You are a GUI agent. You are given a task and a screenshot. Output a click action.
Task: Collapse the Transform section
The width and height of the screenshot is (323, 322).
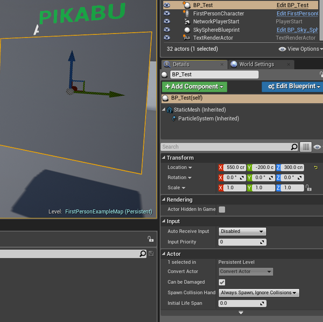coord(164,158)
